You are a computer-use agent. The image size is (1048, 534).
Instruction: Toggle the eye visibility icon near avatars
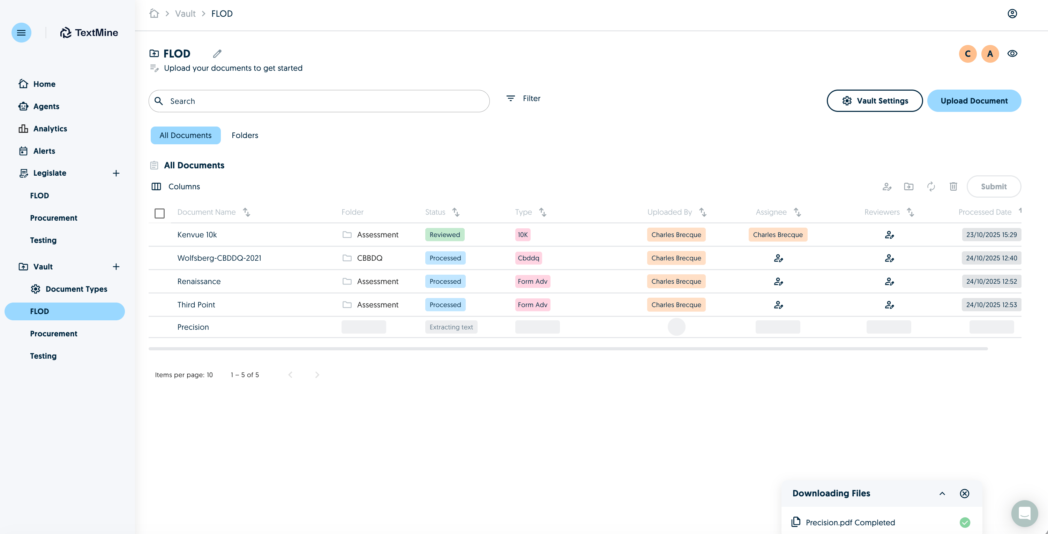(1012, 54)
